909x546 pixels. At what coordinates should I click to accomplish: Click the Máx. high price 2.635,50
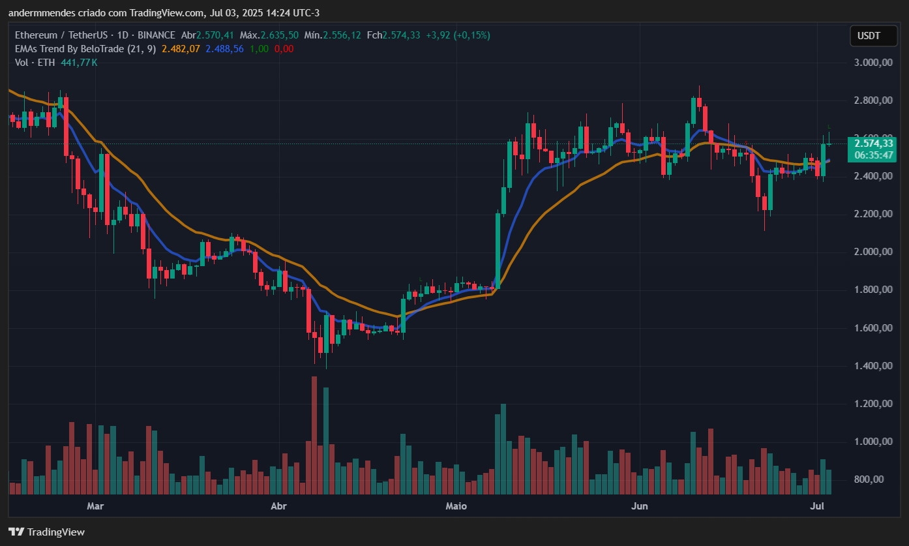point(279,35)
